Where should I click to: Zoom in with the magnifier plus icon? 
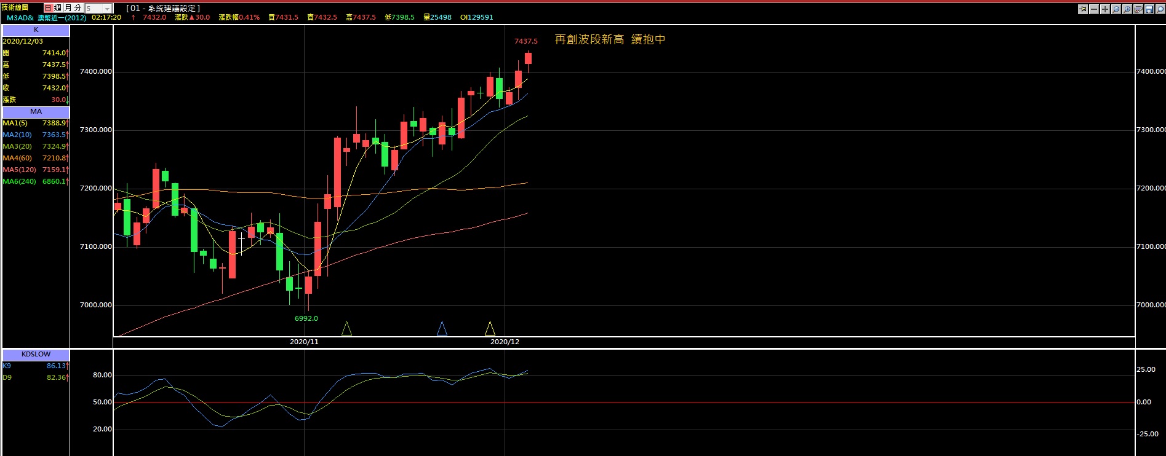tap(1127, 9)
